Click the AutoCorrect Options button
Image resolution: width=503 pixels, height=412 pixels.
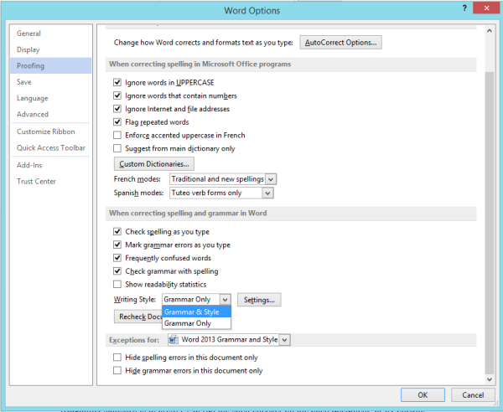tap(340, 43)
